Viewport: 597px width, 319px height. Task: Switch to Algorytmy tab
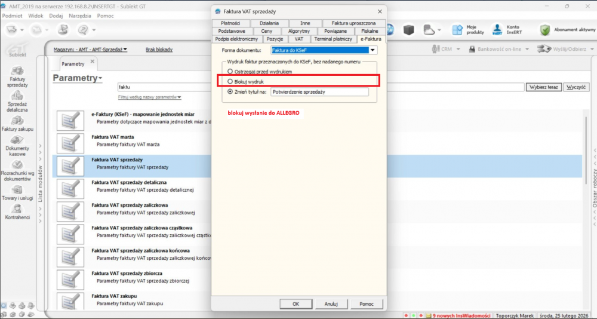pyautogui.click(x=299, y=31)
